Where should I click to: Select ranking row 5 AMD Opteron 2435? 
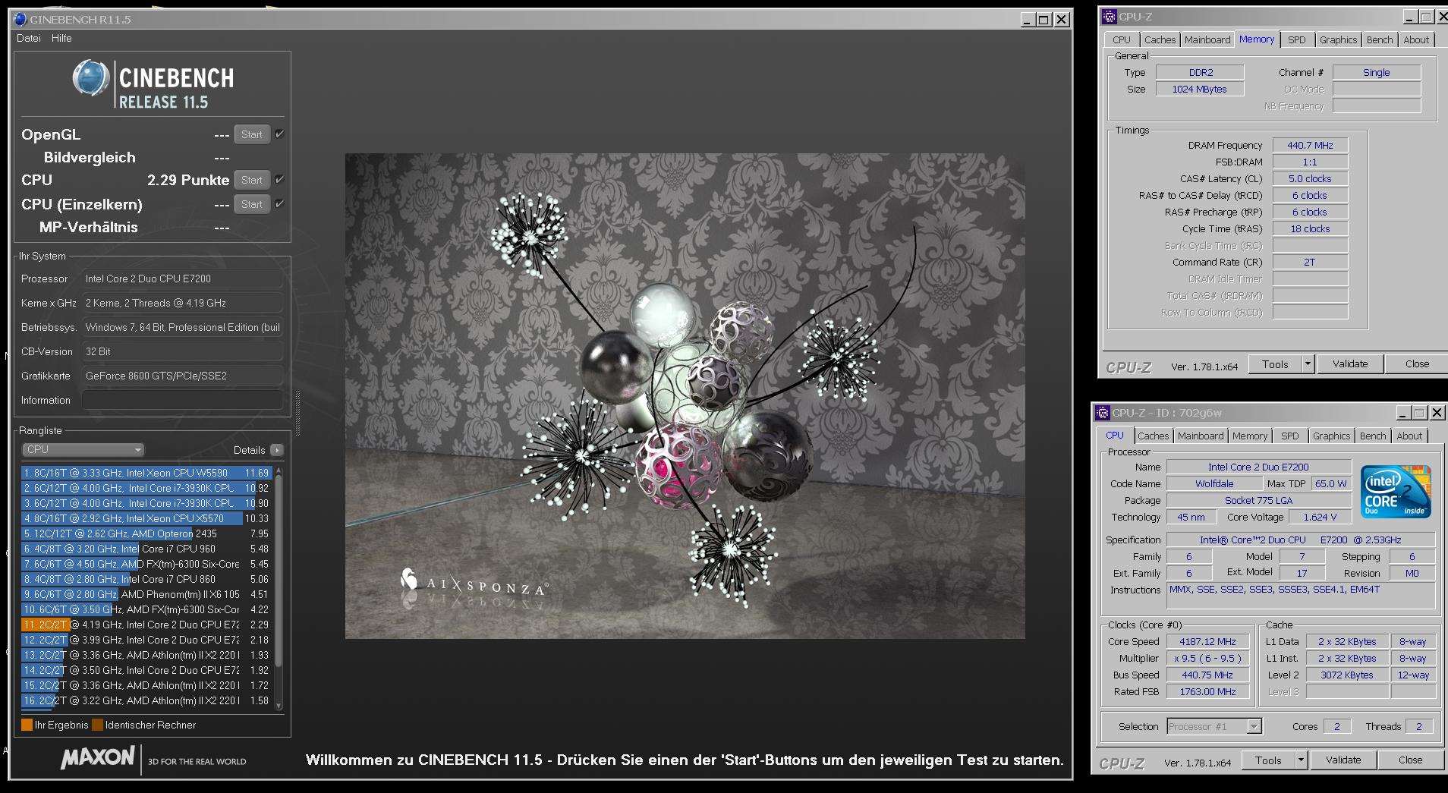tap(146, 533)
